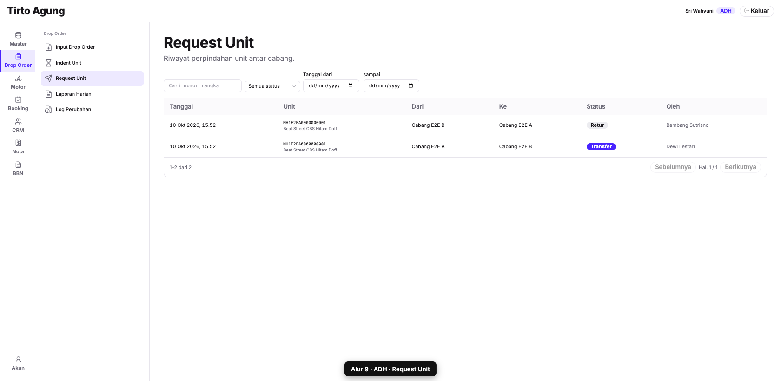The image size is (781, 381).
Task: Click the Tanggal dari date input
Action: (331, 86)
